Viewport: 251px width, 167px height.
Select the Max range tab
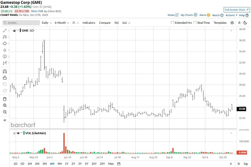111,164
